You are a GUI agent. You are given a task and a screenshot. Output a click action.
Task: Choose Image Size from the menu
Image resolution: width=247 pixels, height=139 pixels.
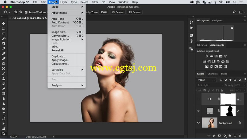[67, 32]
